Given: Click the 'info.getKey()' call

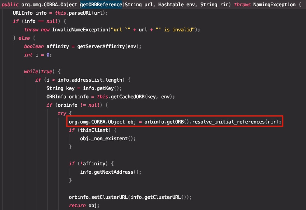Looking at the screenshot, I should click(101, 88).
